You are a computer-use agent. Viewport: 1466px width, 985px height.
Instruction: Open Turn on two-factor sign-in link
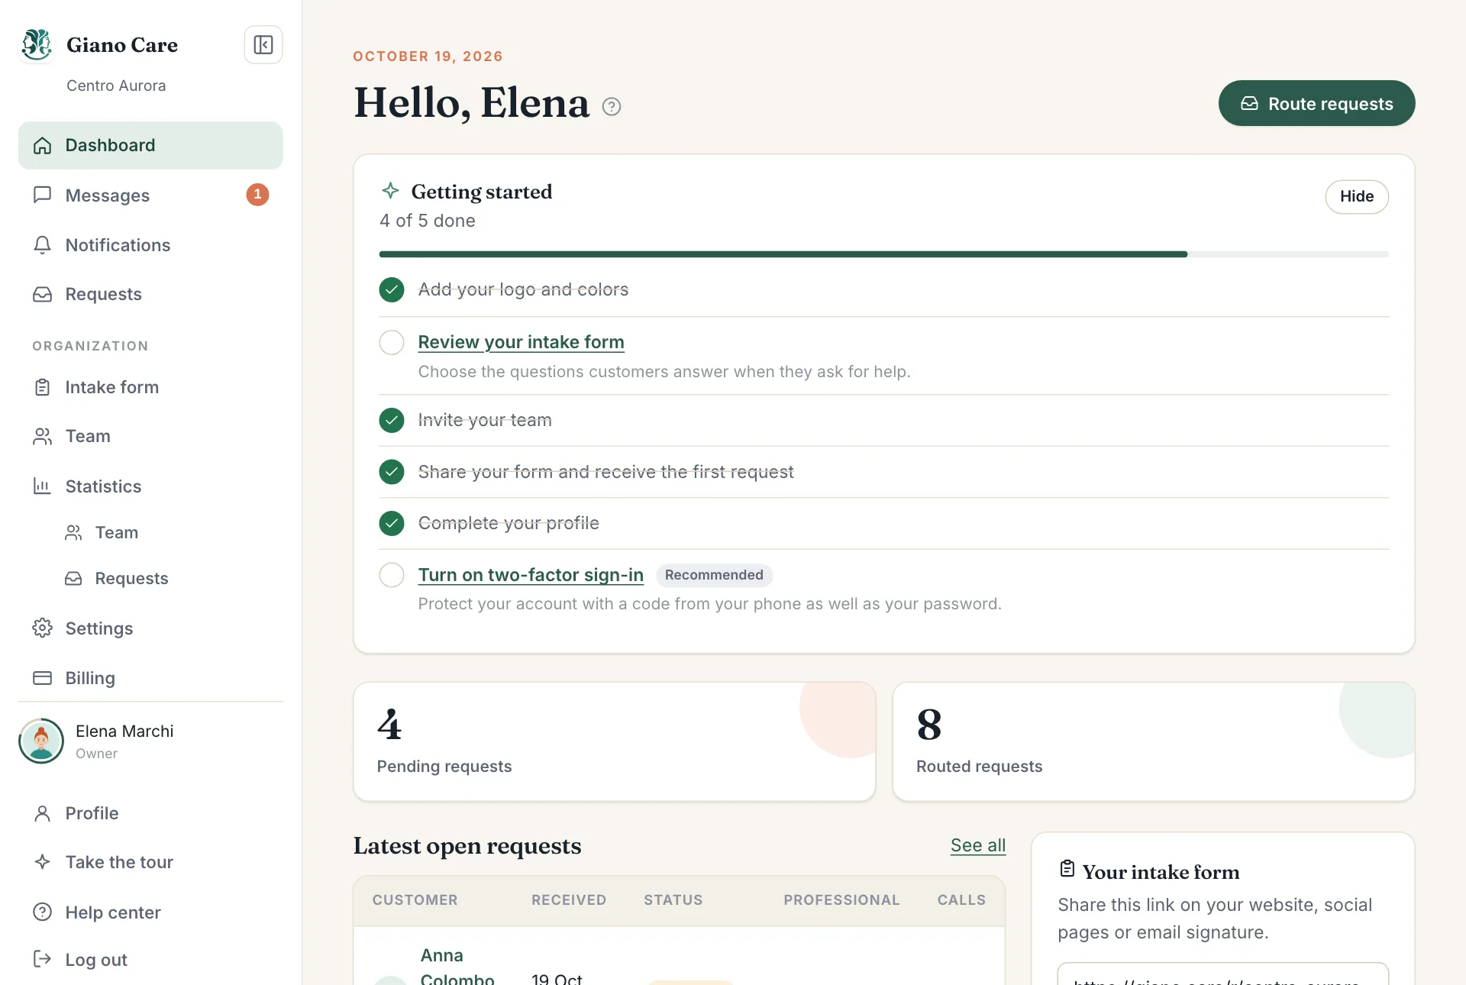(531, 575)
